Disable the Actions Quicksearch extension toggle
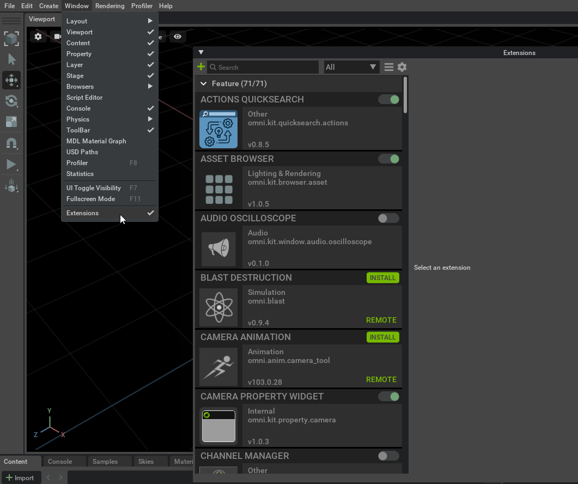Image resolution: width=578 pixels, height=484 pixels. pos(389,100)
